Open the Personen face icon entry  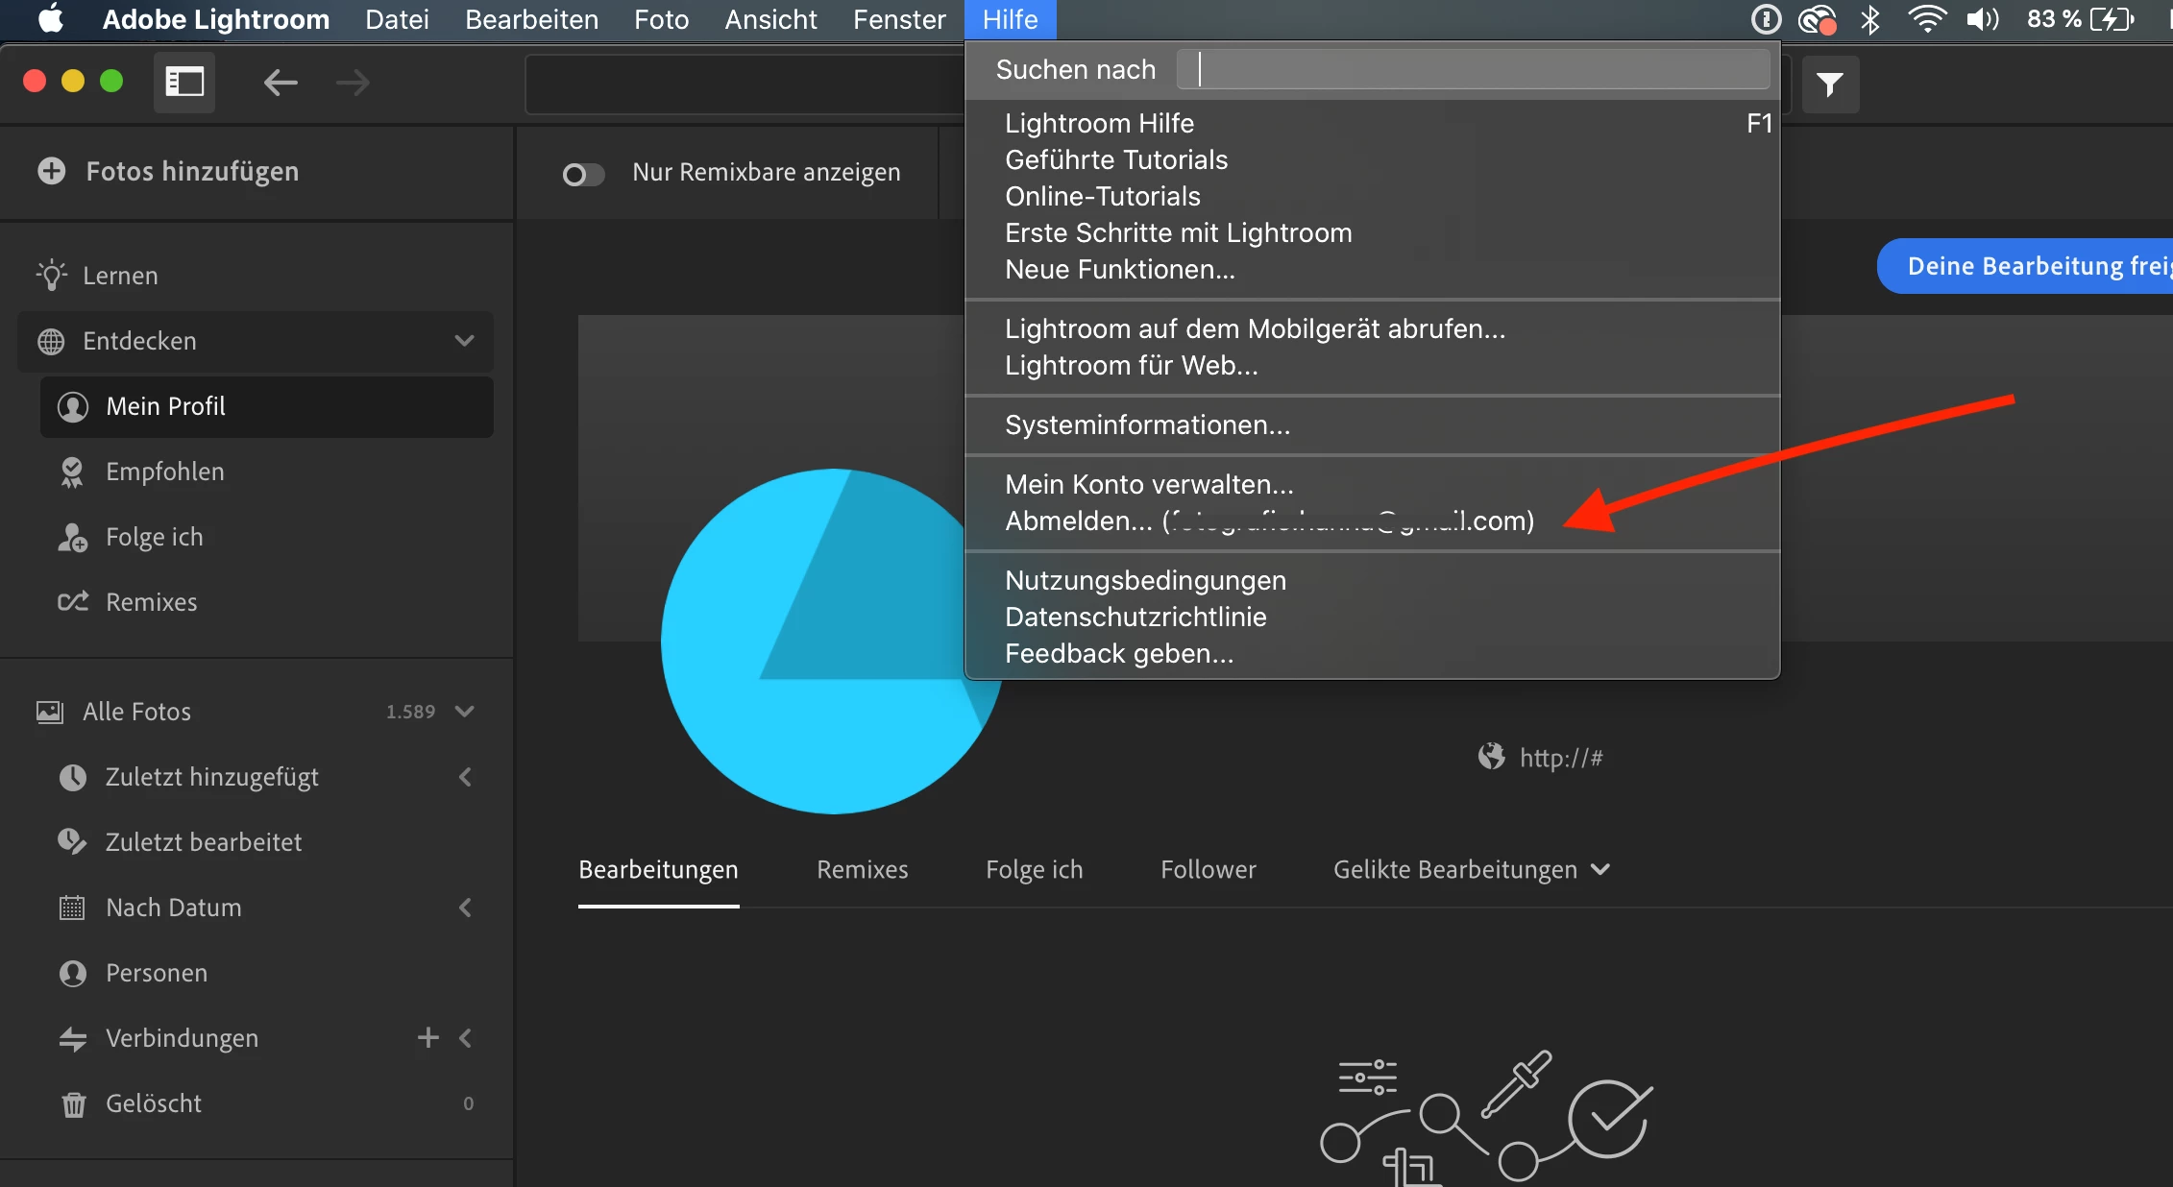tap(73, 973)
